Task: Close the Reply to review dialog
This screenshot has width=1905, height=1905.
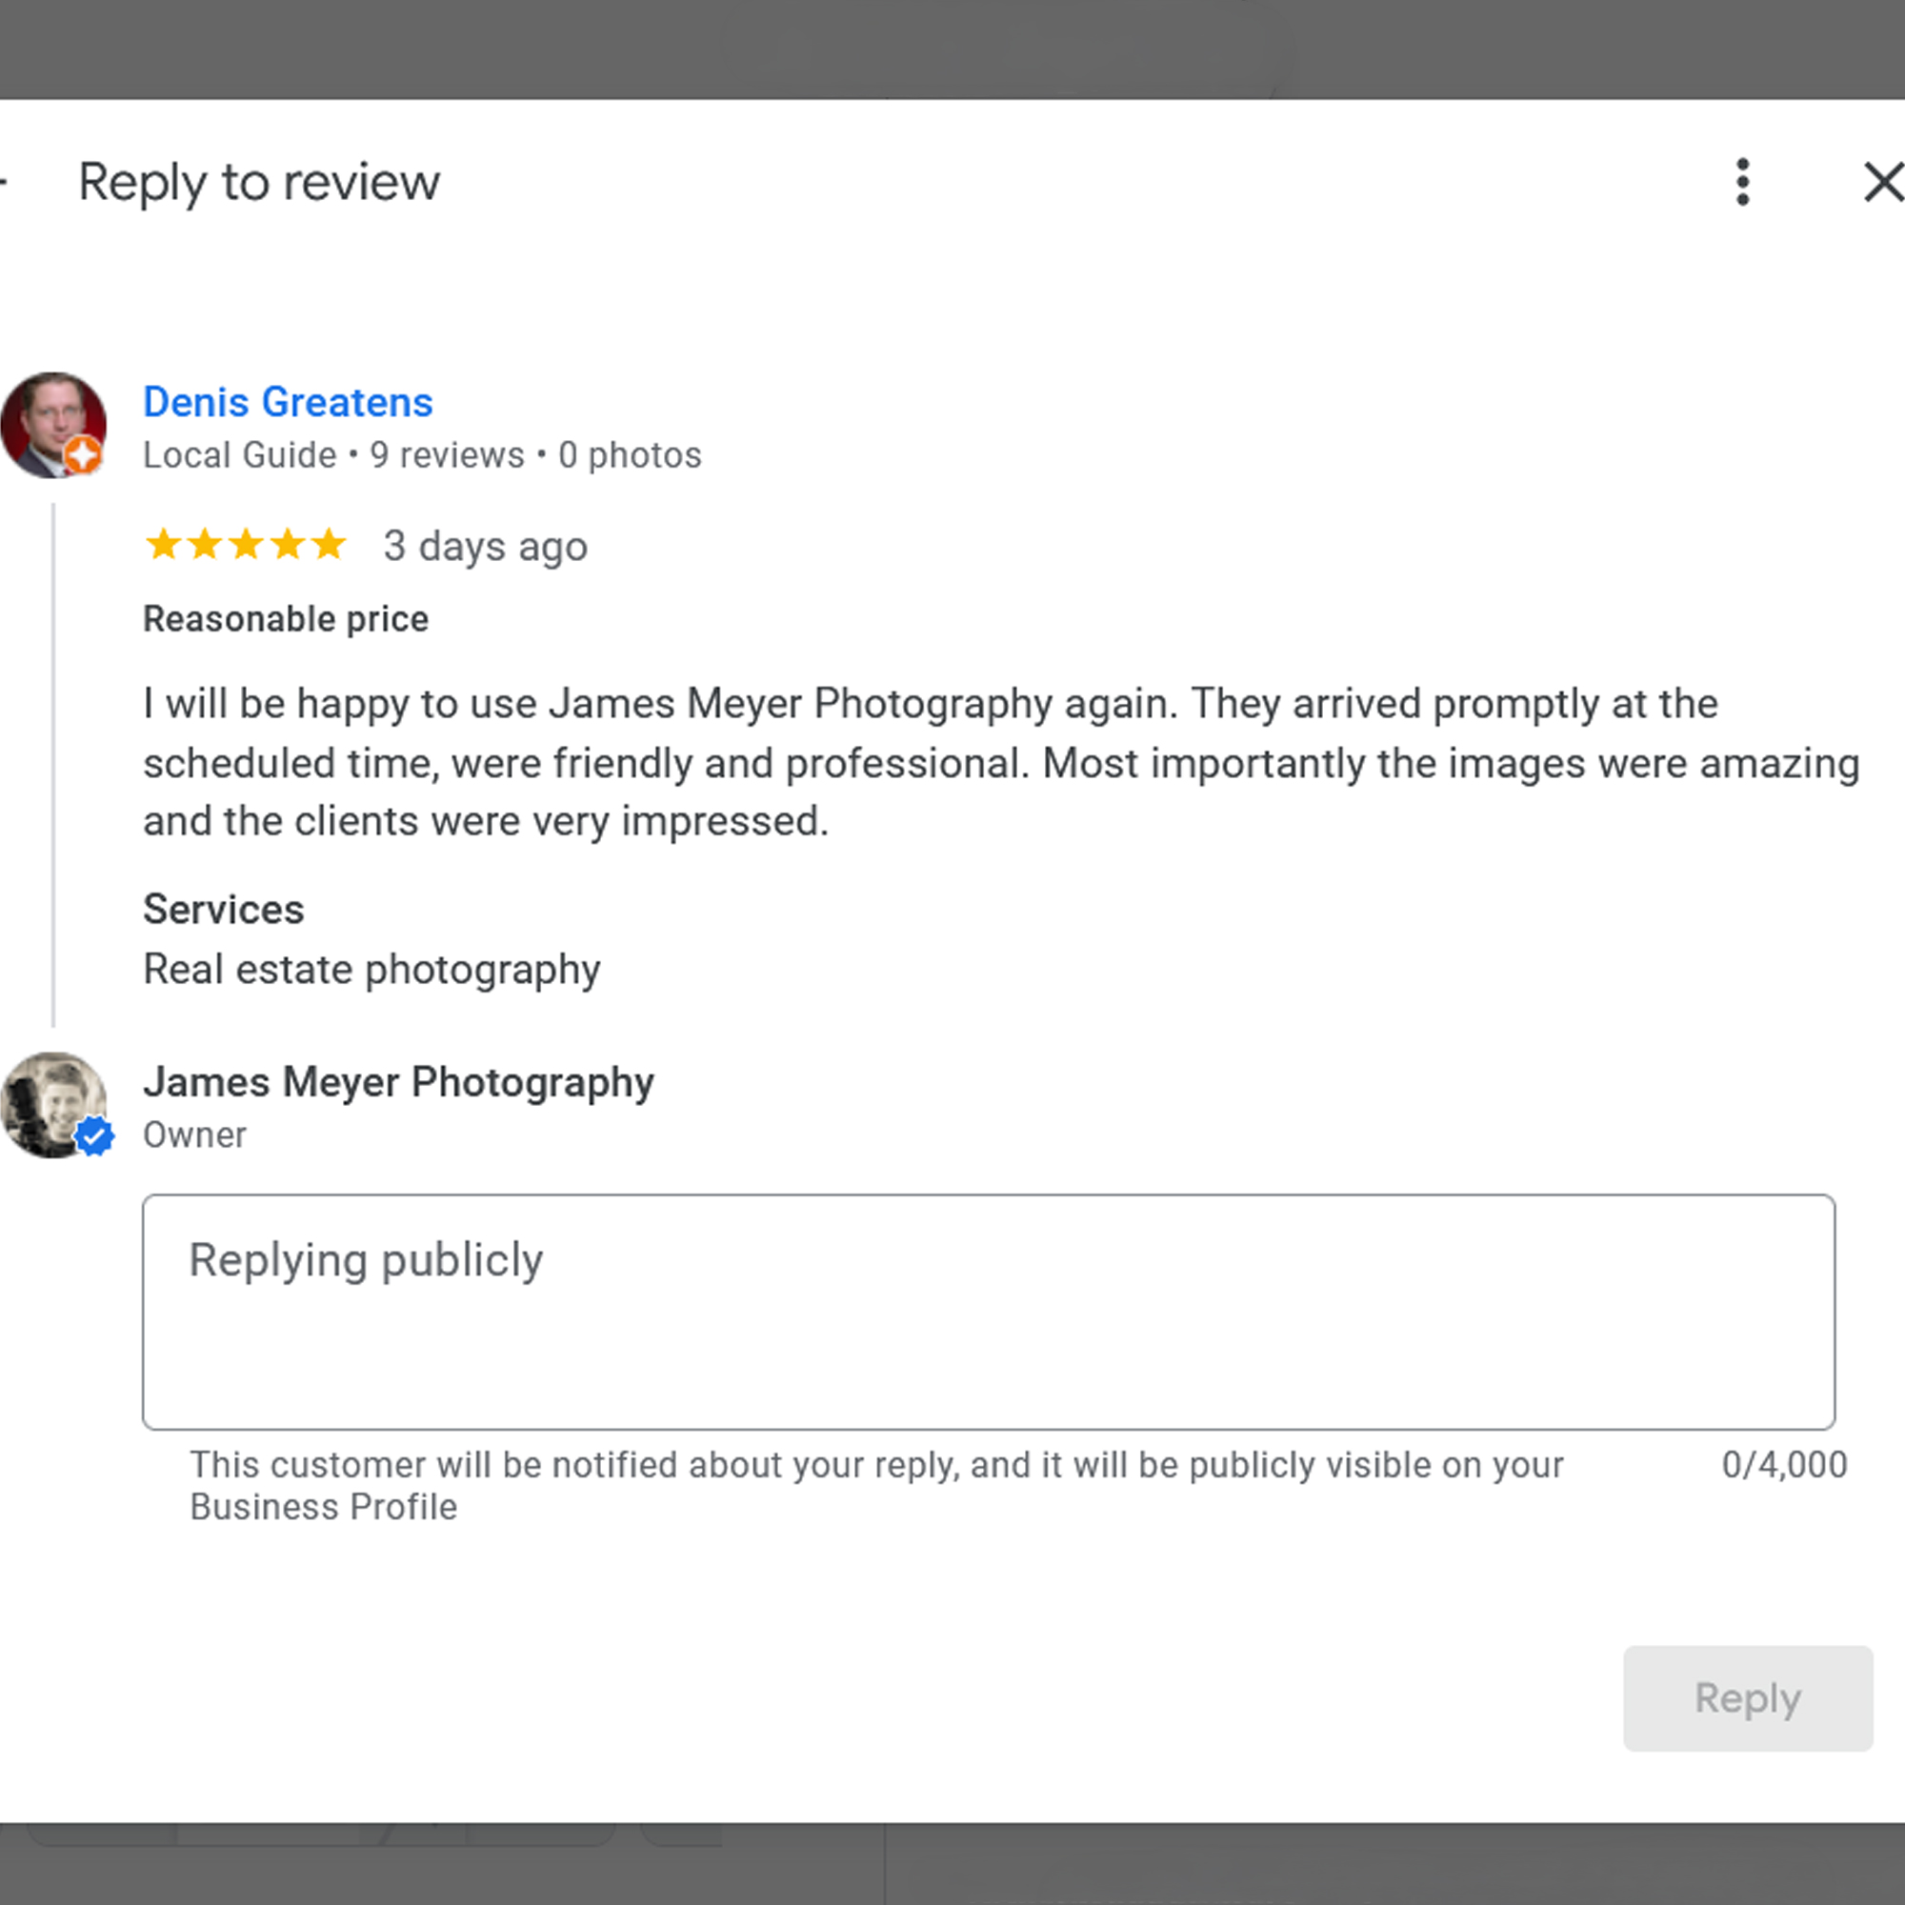Action: point(1881,183)
